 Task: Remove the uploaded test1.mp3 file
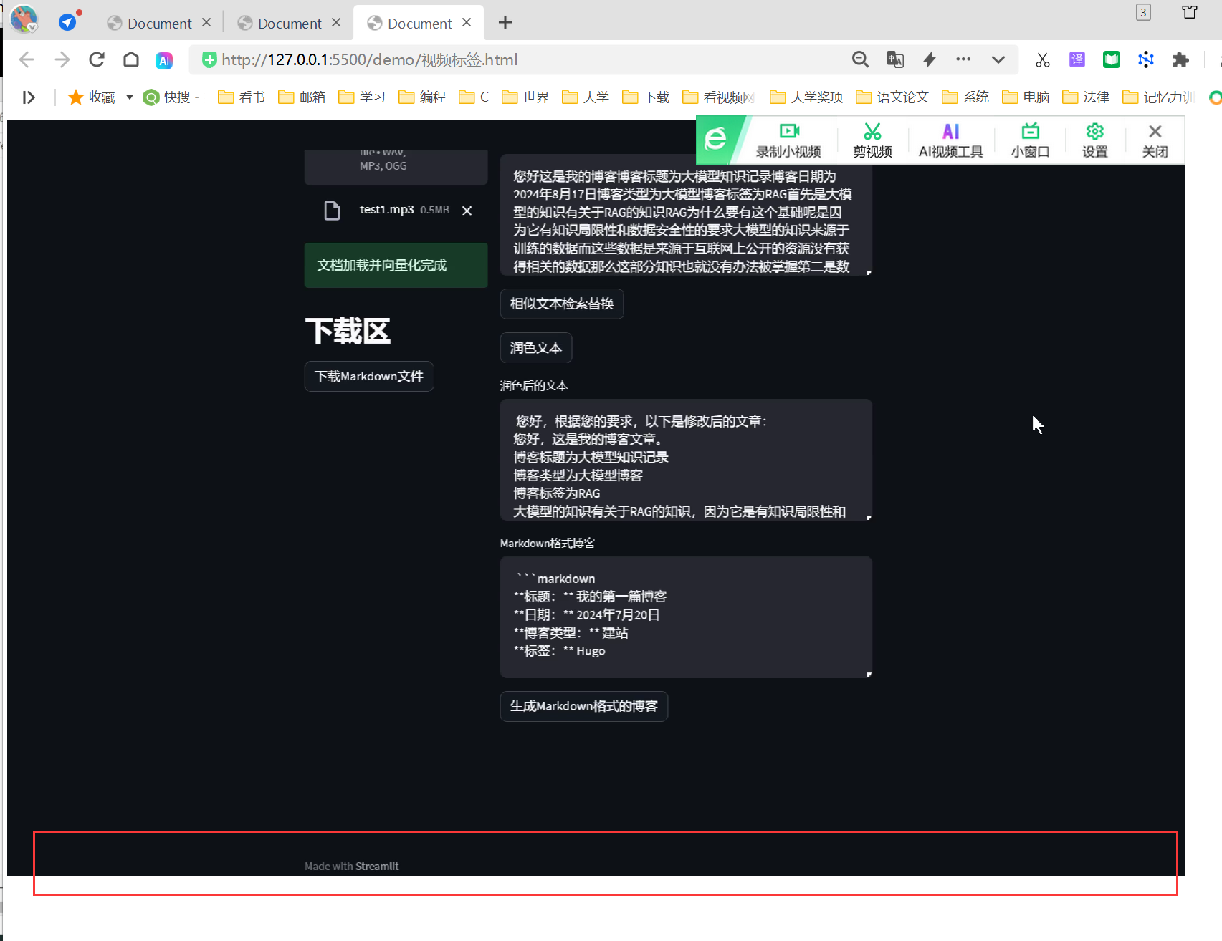pos(467,211)
